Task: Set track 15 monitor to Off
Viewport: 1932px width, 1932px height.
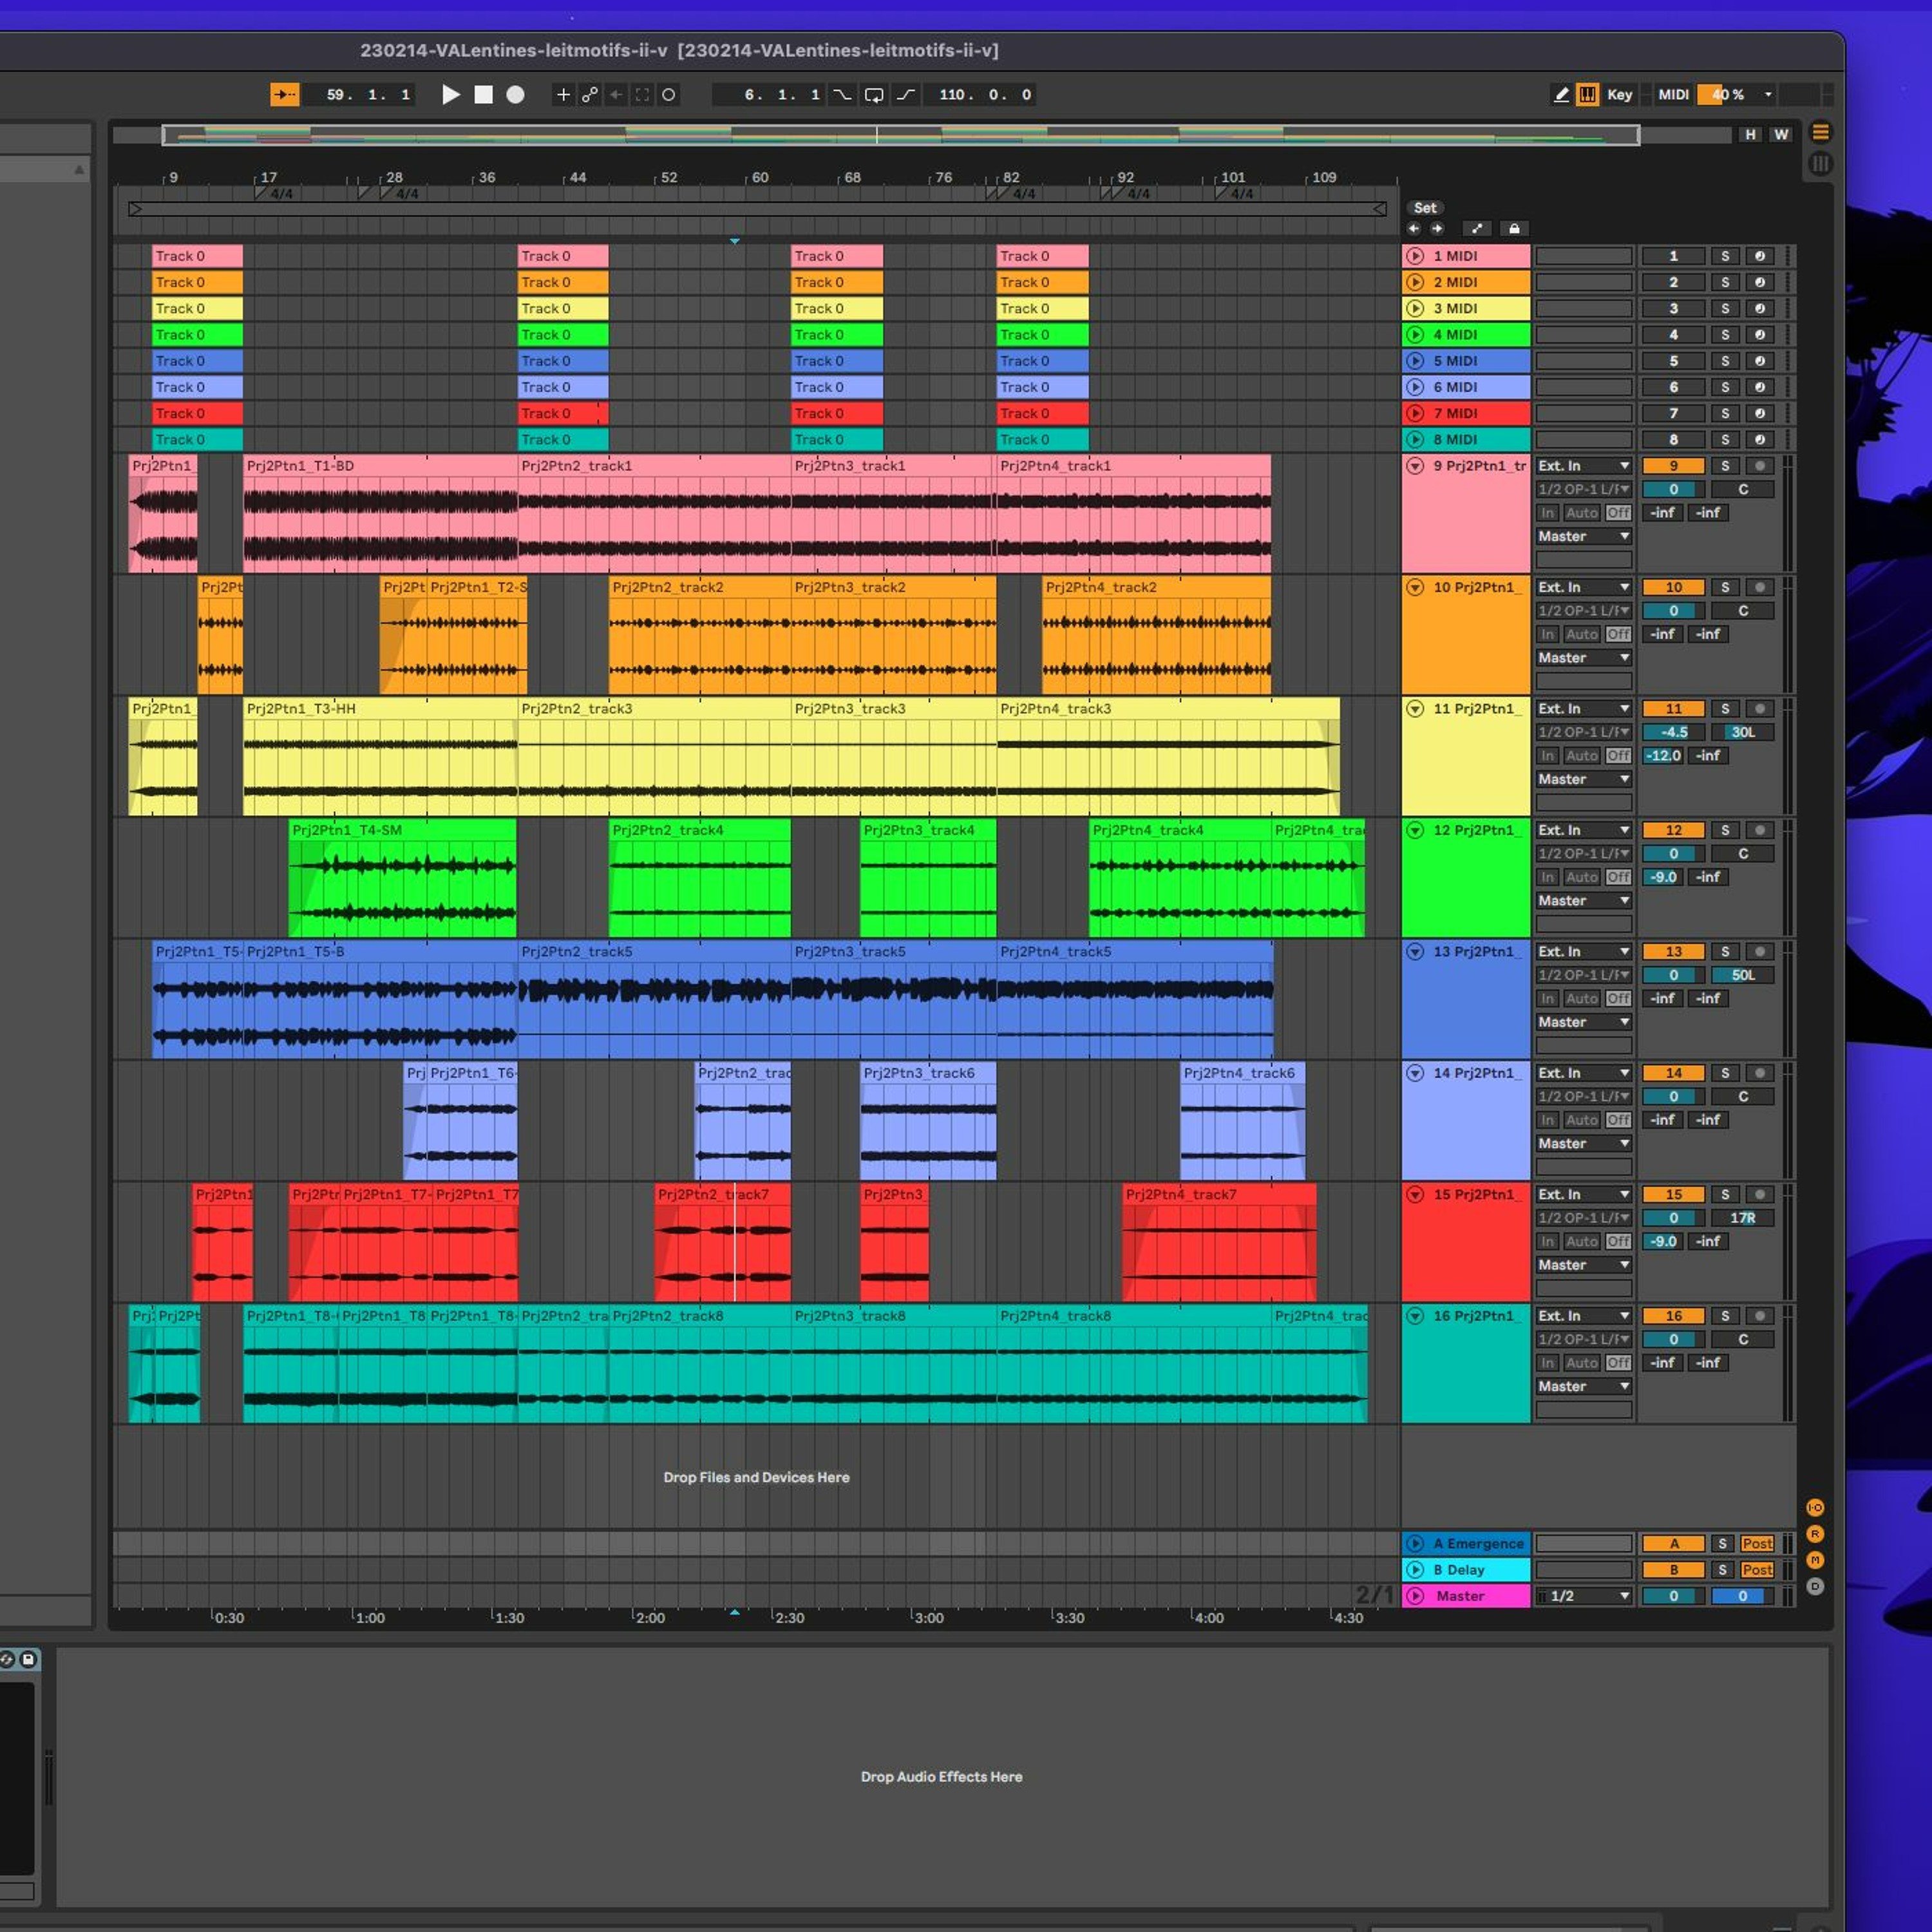Action: pyautogui.click(x=1618, y=1241)
